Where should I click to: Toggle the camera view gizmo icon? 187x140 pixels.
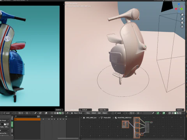(x=182, y=23)
